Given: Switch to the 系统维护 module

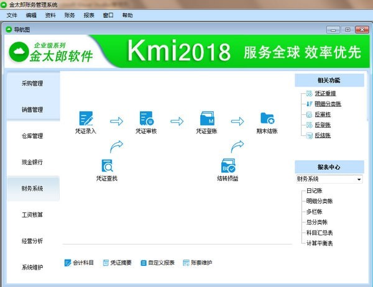Looking at the screenshot, I should pyautogui.click(x=33, y=267).
